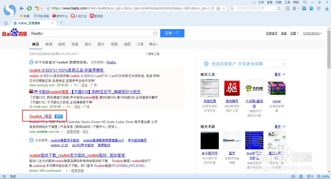Open the address bar dropdown arrow

point(224,9)
